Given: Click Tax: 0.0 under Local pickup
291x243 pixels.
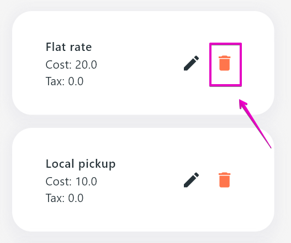Looking at the screenshot, I should click(65, 198).
